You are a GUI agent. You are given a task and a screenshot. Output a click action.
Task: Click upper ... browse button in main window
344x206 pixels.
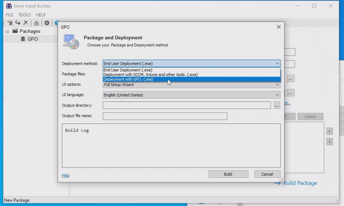tap(290, 79)
